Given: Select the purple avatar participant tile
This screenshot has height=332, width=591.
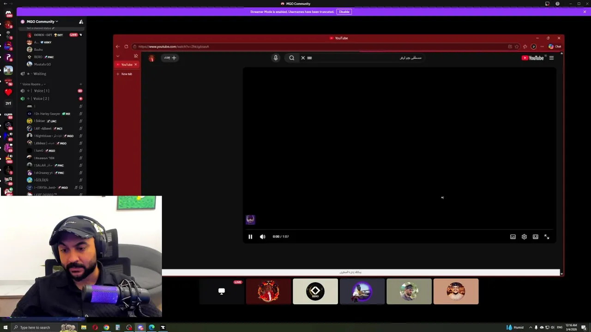Looking at the screenshot, I should [x=362, y=291].
